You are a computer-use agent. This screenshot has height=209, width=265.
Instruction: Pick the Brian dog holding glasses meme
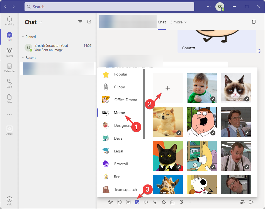[202, 184]
